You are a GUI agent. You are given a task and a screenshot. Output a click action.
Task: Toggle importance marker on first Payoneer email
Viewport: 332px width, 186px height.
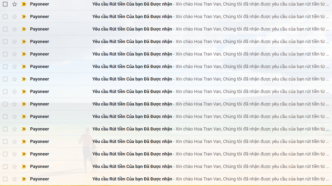point(24,4)
